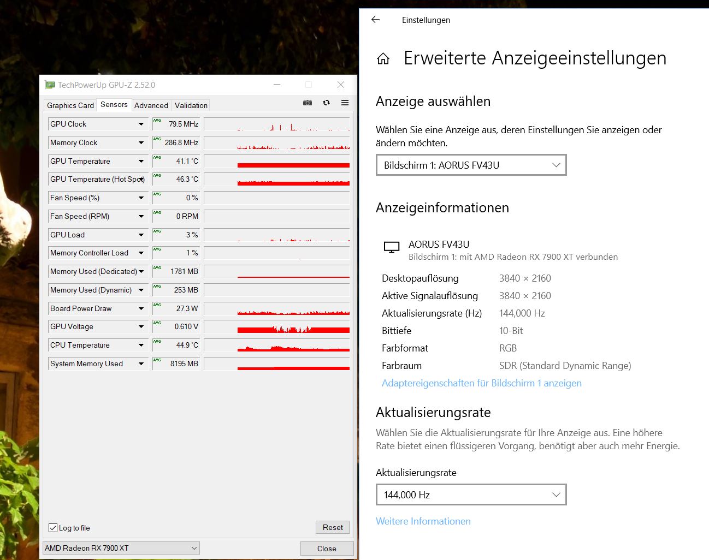Open the Memory Used (Dynamic) dropdown

(x=141, y=290)
